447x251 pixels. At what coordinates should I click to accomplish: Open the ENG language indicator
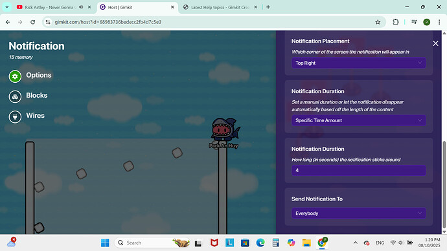coord(380,243)
